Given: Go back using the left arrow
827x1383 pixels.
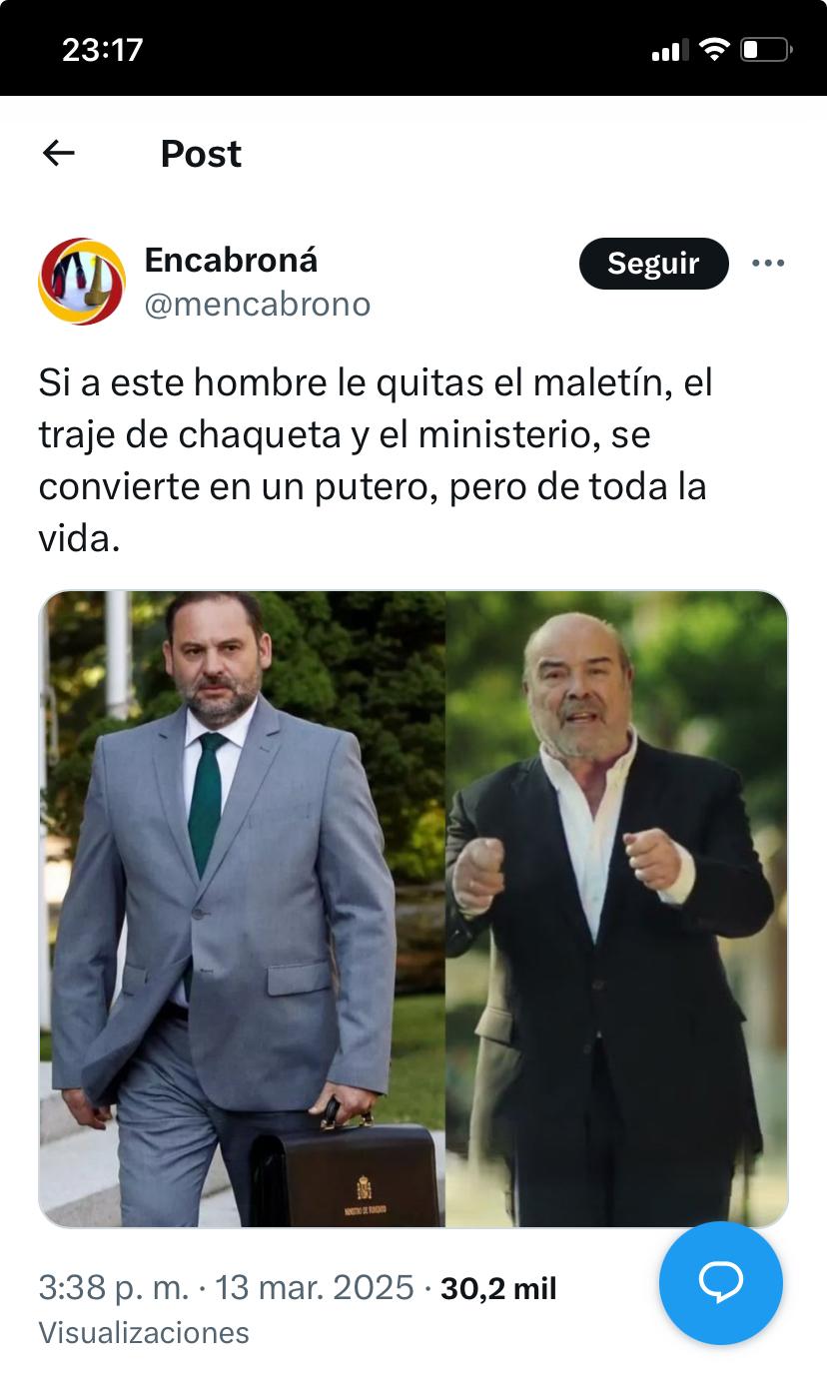Looking at the screenshot, I should (x=59, y=153).
